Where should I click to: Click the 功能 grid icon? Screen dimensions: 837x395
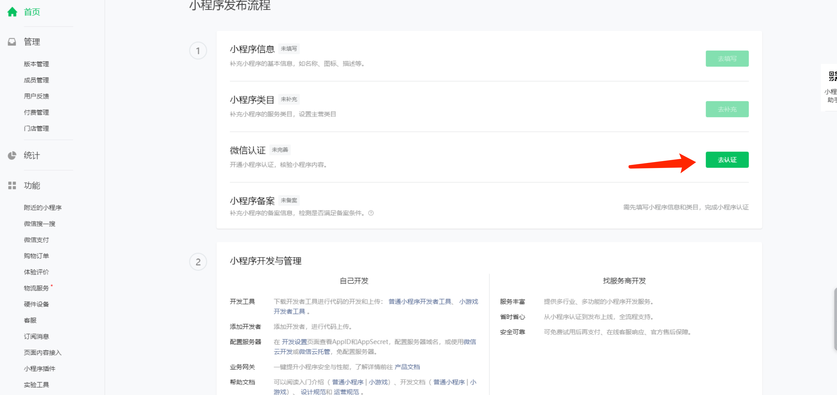pyautogui.click(x=12, y=186)
